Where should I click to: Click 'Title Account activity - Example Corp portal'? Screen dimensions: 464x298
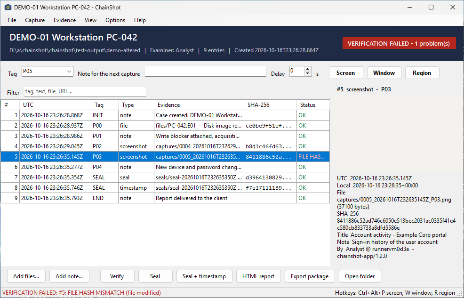click(392, 234)
